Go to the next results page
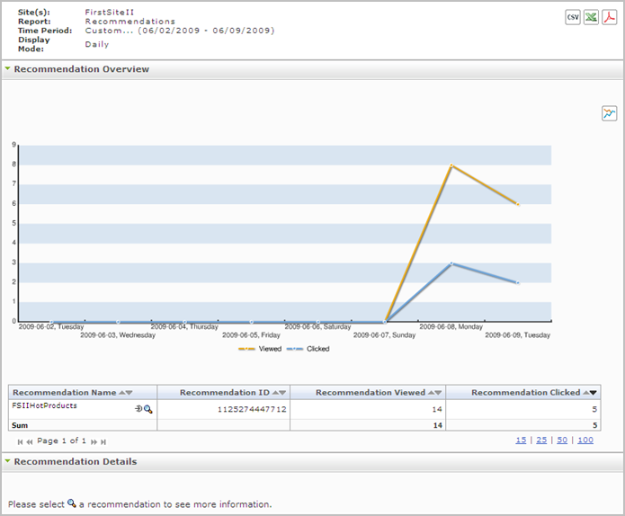The image size is (625, 516). tap(94, 442)
